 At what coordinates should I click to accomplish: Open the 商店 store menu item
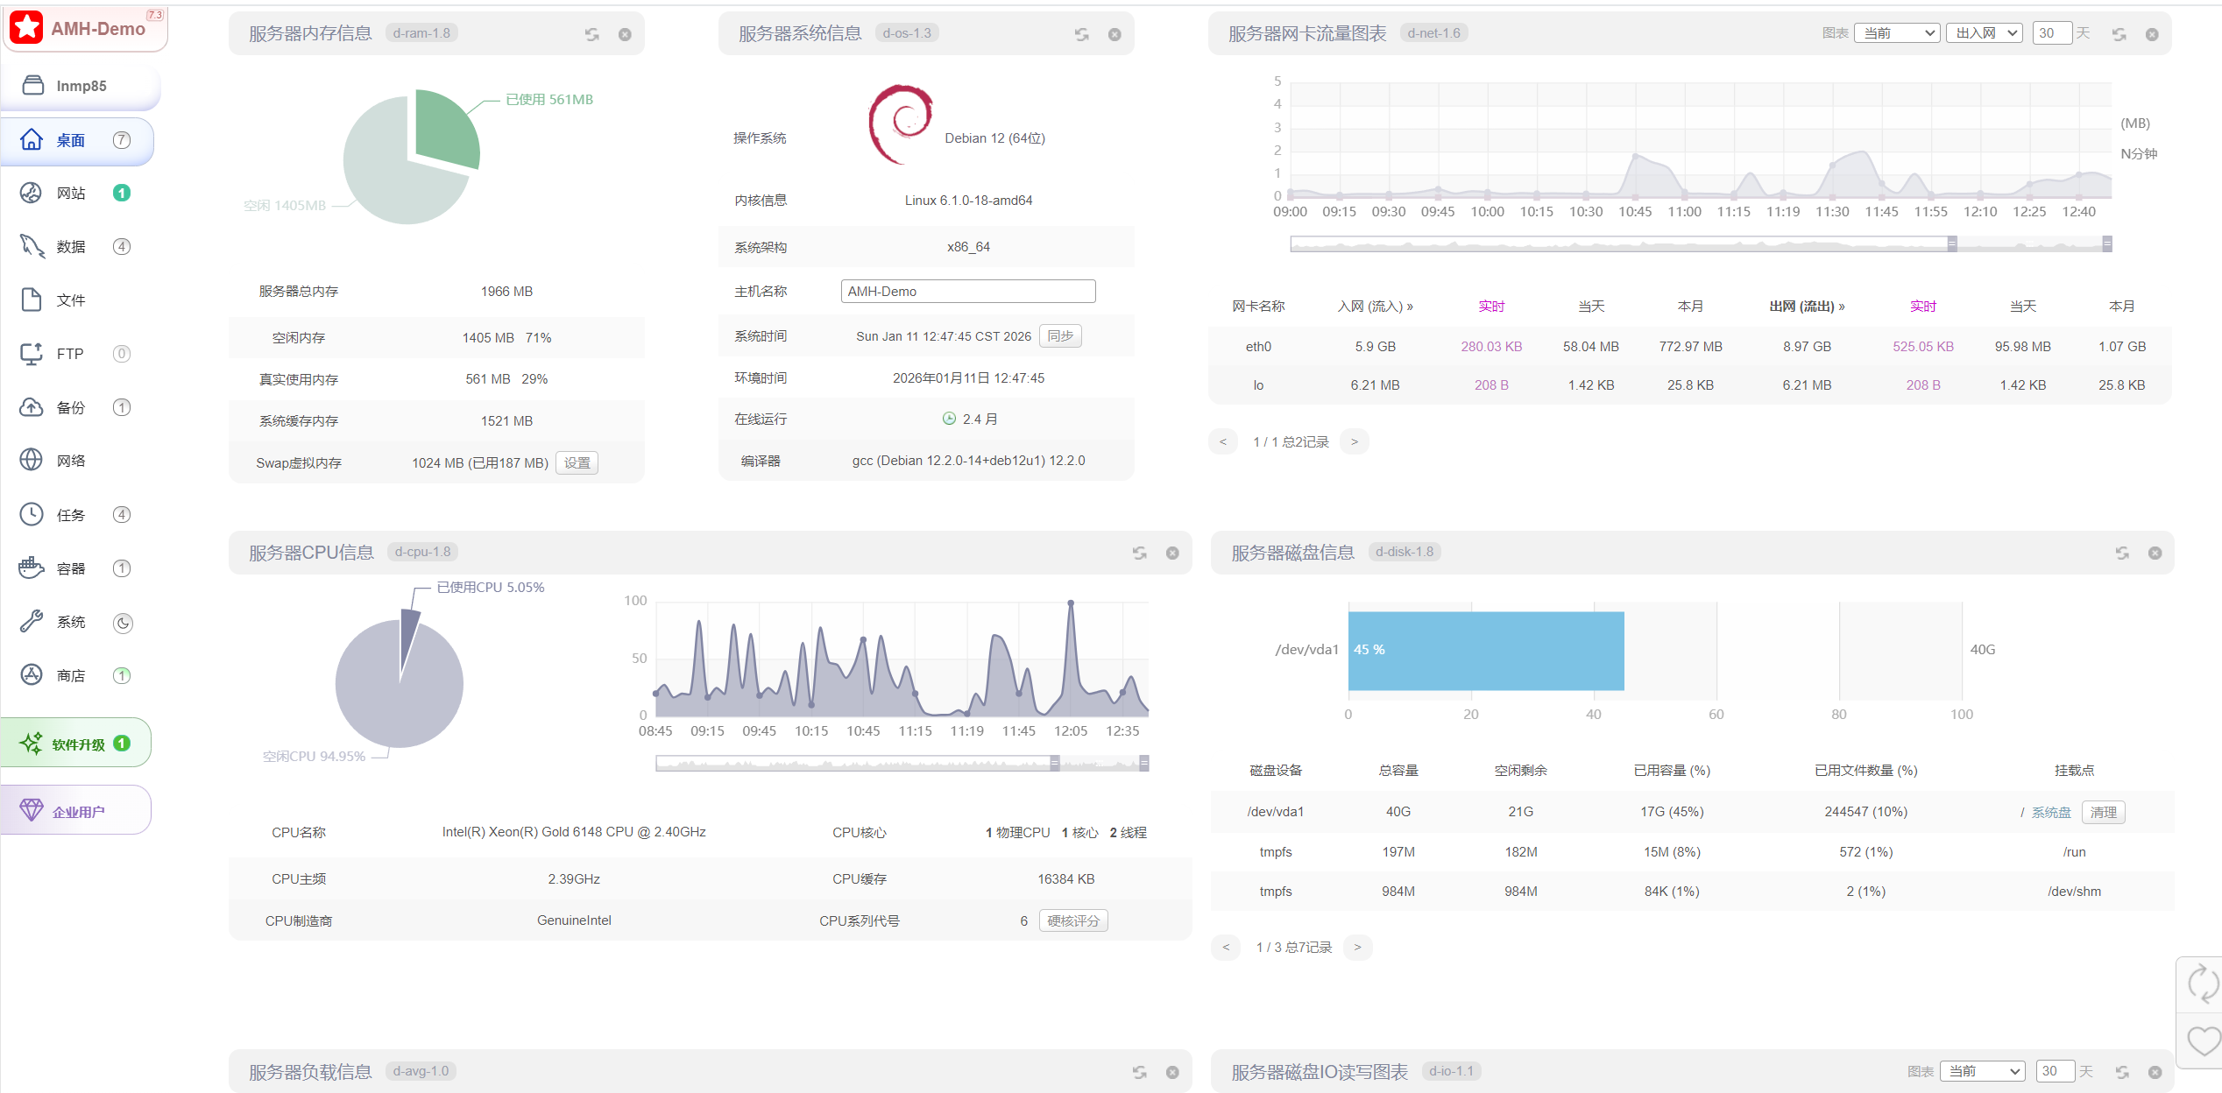point(71,675)
